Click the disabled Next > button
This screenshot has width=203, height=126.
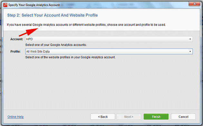(129, 117)
